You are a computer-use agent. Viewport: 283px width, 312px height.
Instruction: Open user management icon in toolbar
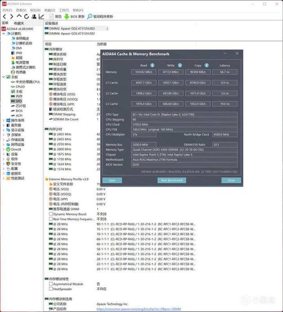click(x=34, y=17)
